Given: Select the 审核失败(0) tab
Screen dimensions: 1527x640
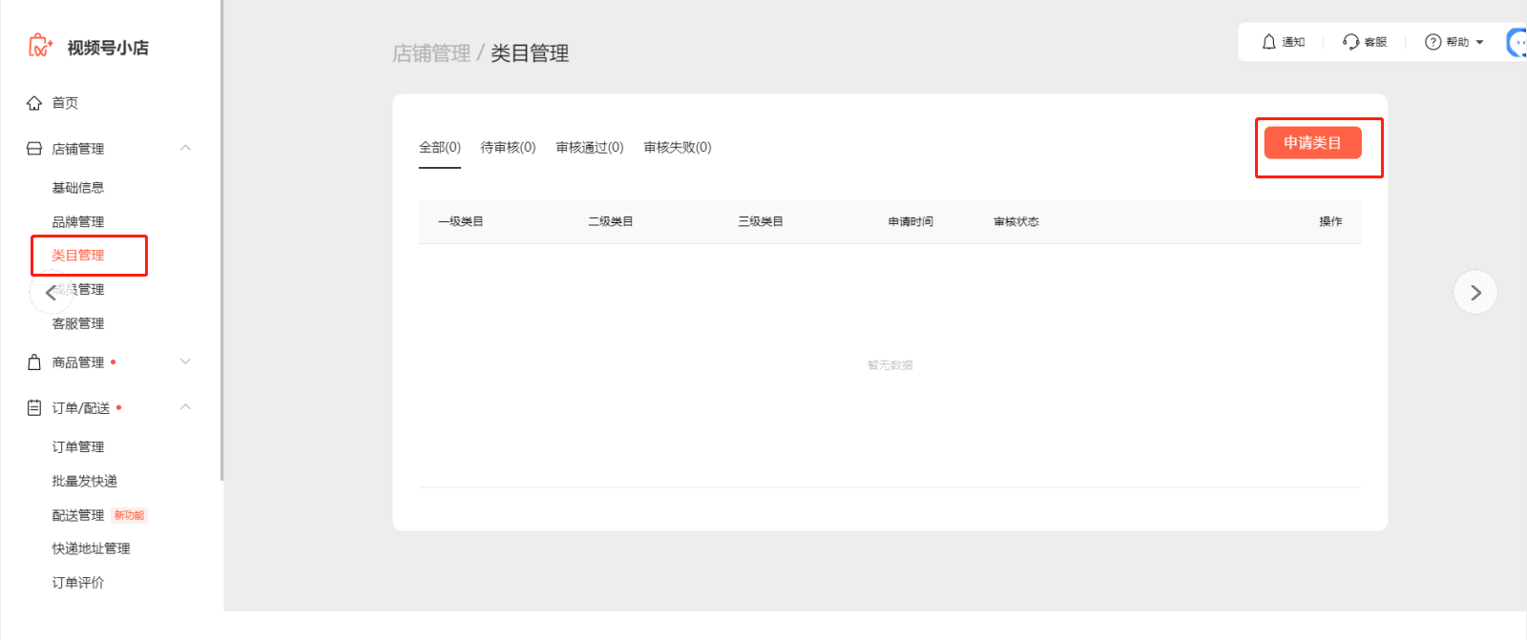Looking at the screenshot, I should point(677,147).
